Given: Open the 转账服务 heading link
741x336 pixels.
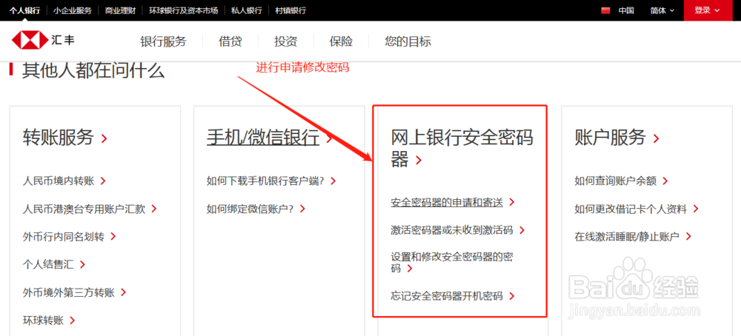Looking at the screenshot, I should pyautogui.click(x=59, y=138).
